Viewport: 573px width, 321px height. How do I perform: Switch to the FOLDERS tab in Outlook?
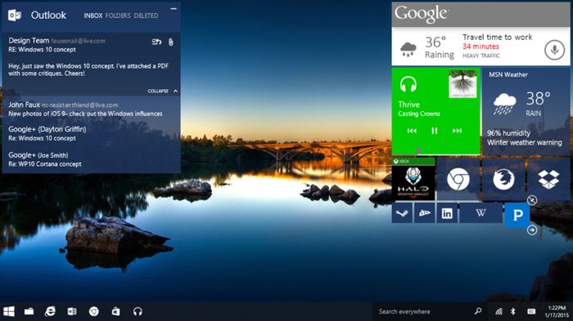click(x=118, y=16)
